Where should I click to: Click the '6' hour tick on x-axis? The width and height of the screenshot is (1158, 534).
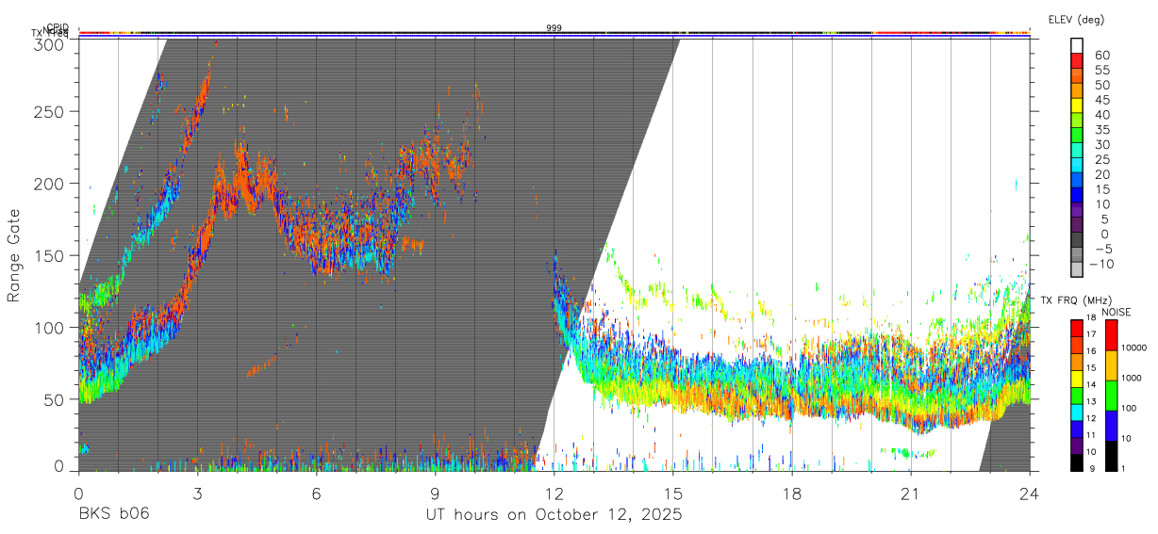coord(317,494)
